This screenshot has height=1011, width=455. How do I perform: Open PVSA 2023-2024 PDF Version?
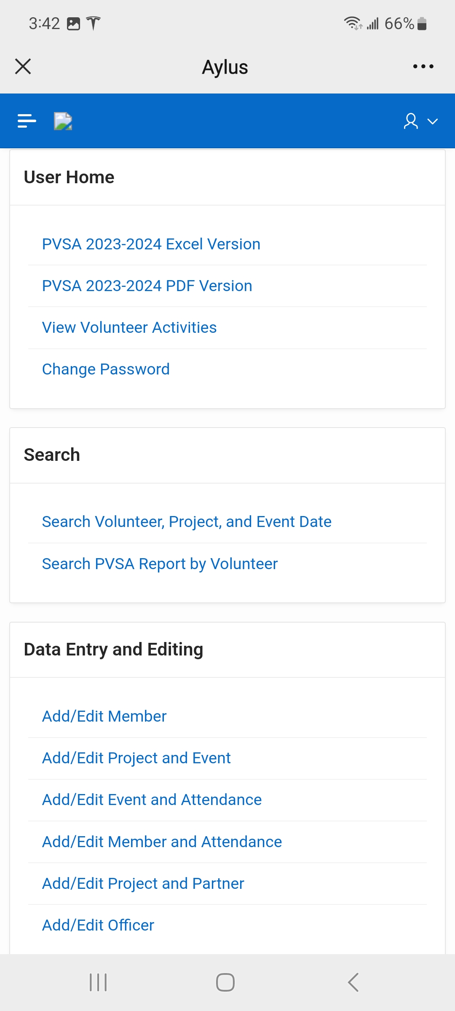pyautogui.click(x=147, y=286)
